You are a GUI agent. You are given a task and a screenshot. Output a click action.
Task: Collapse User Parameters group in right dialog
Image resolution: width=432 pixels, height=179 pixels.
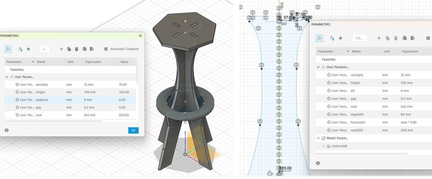318,67
